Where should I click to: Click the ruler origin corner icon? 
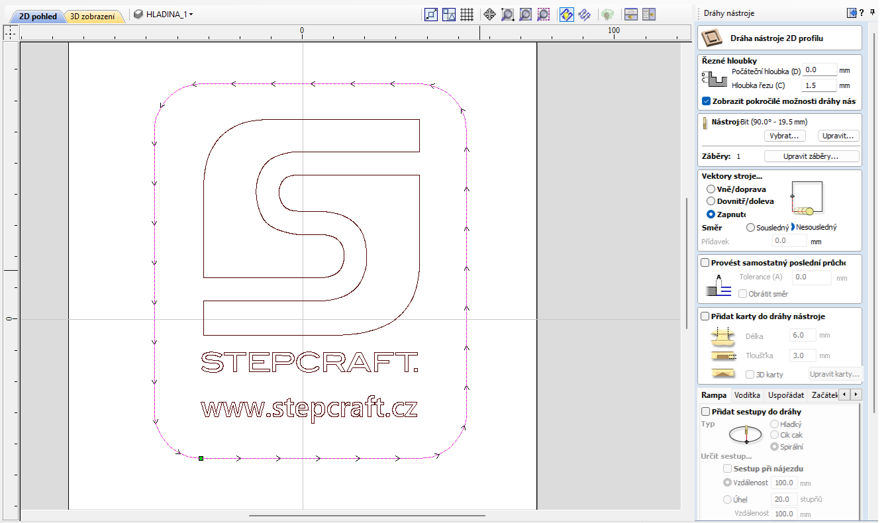click(10, 31)
